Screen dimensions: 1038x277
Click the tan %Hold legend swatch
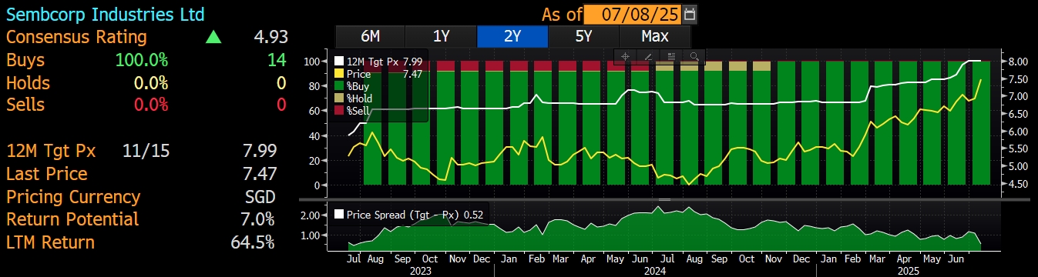pyautogui.click(x=340, y=98)
